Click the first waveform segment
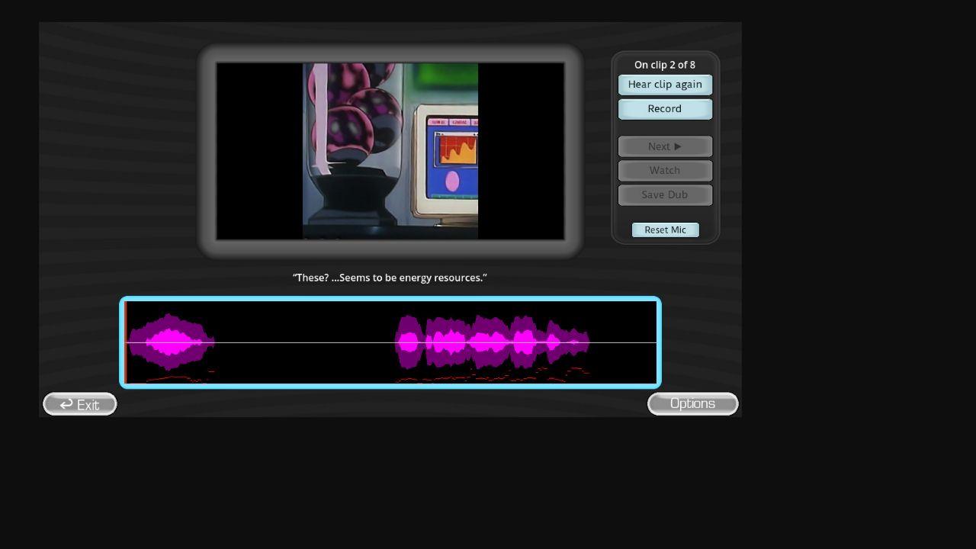The height and width of the screenshot is (549, 976). coord(171,342)
